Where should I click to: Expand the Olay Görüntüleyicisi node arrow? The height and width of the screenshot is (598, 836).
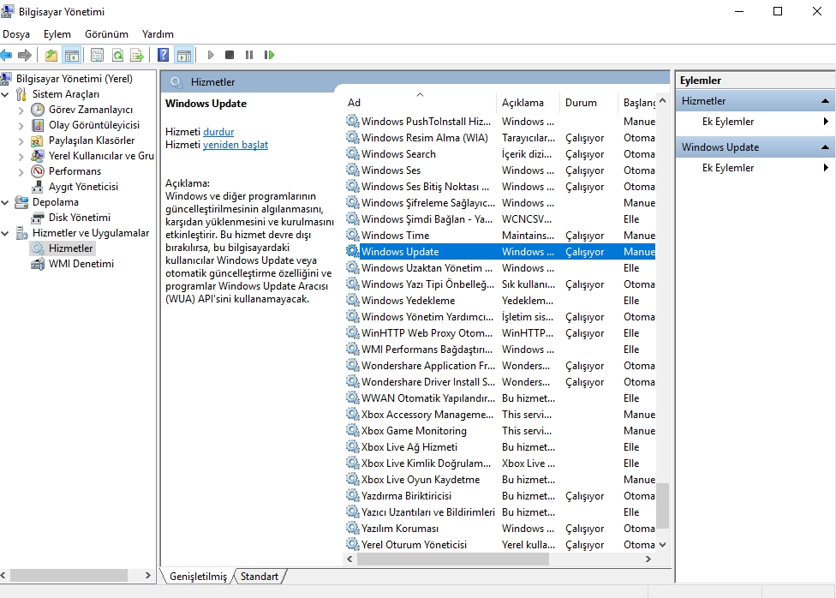tap(21, 126)
